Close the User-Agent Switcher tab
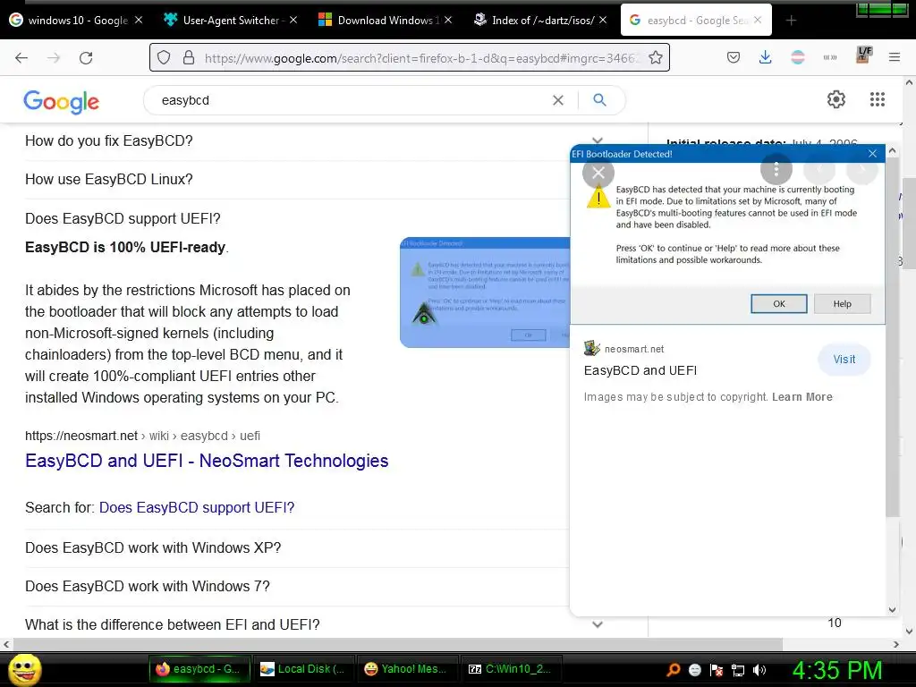Image resolution: width=916 pixels, height=687 pixels. point(293,20)
